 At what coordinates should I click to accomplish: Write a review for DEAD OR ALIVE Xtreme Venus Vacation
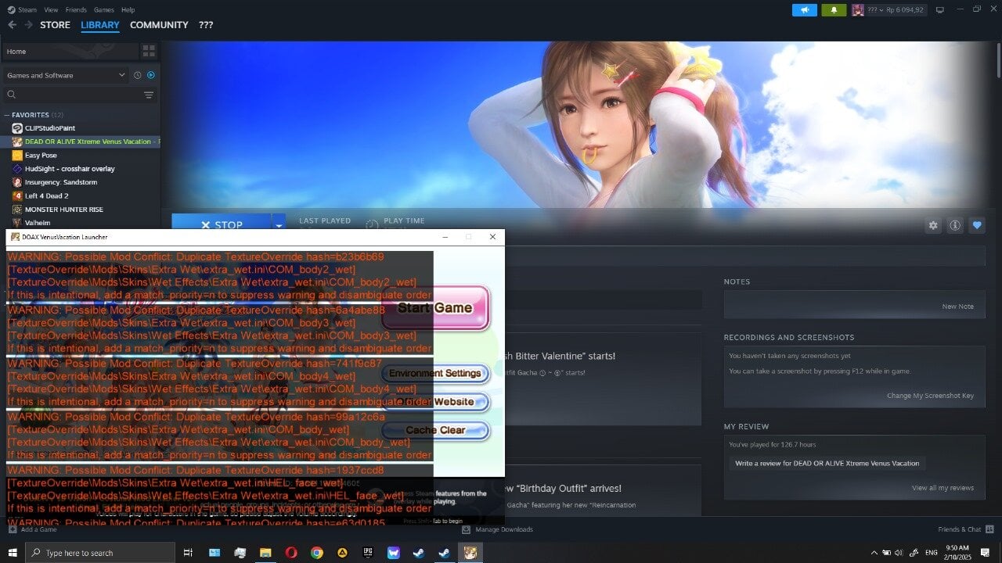coord(827,464)
